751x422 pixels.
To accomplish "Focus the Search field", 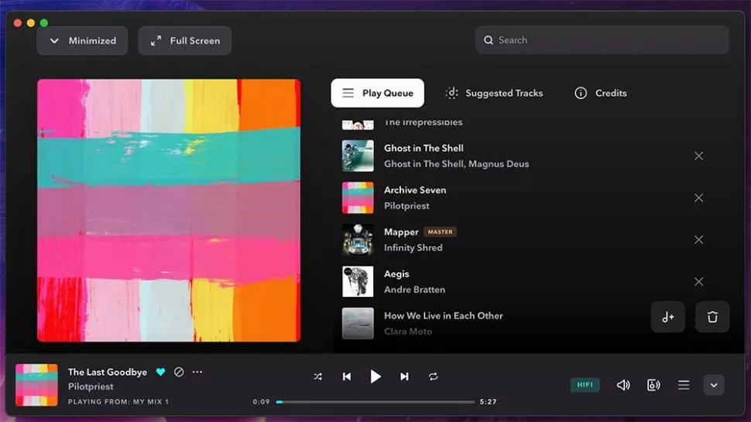I will tap(602, 40).
